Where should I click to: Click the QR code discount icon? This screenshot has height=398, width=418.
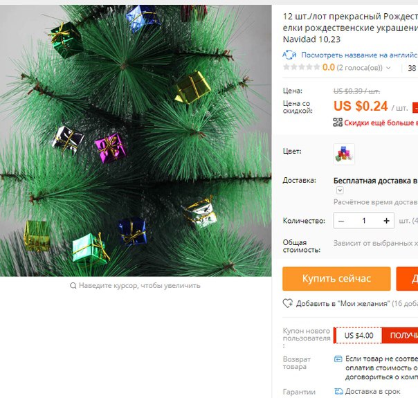tap(338, 123)
